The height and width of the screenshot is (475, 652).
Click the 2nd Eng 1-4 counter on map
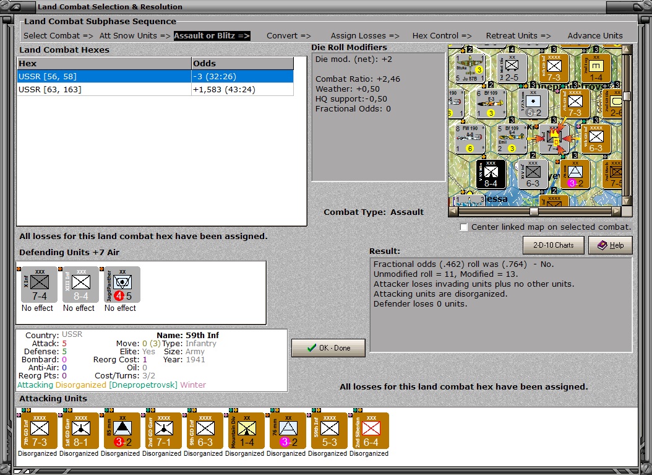[x=596, y=68]
